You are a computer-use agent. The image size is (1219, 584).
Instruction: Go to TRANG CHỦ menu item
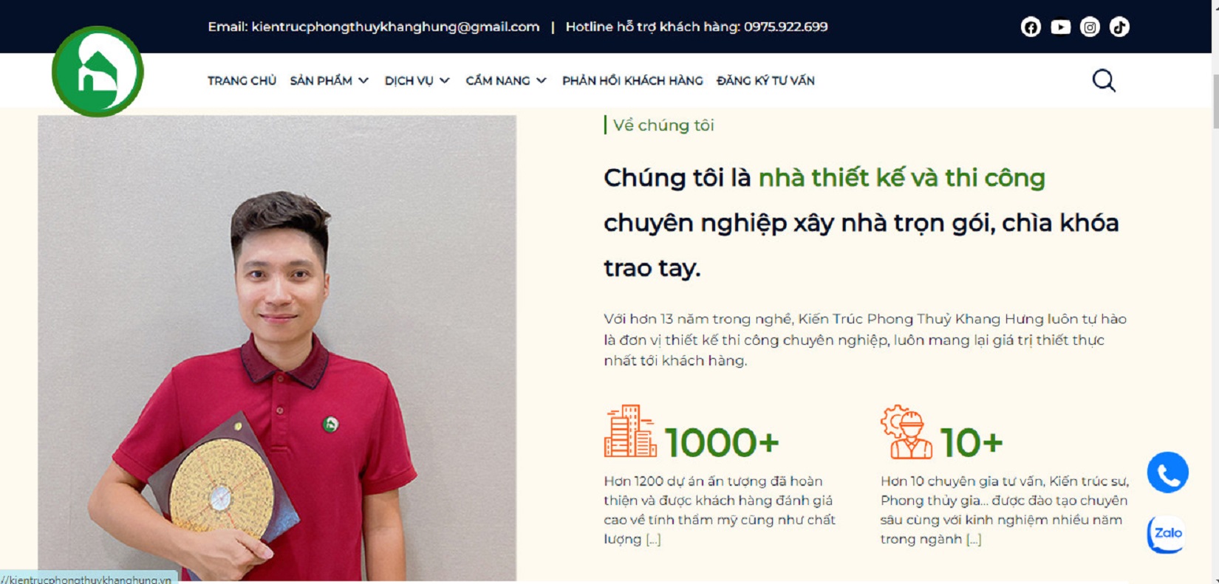click(x=242, y=80)
